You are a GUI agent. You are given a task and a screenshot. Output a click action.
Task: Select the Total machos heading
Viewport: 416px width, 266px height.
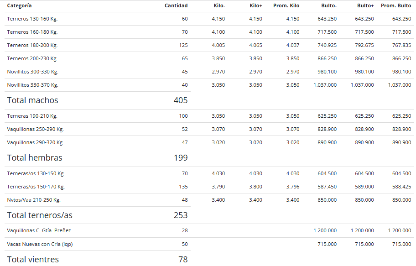click(x=32, y=100)
